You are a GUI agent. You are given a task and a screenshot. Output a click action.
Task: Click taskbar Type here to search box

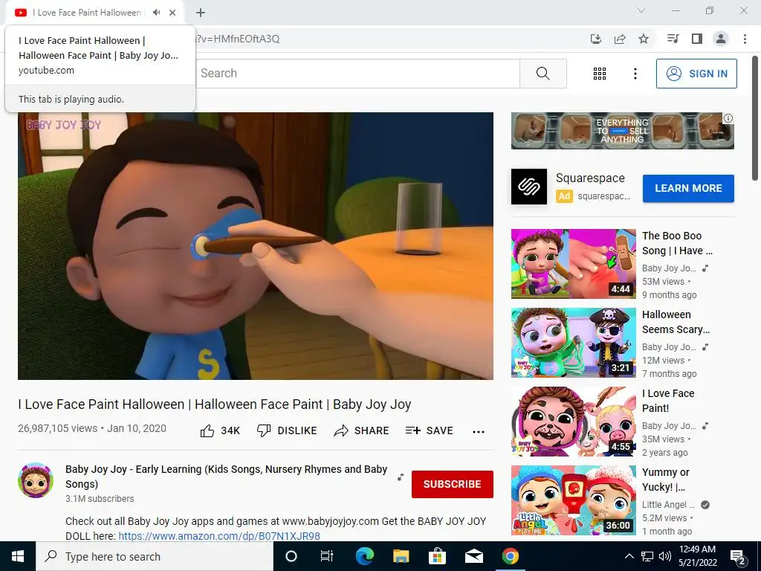(x=155, y=556)
